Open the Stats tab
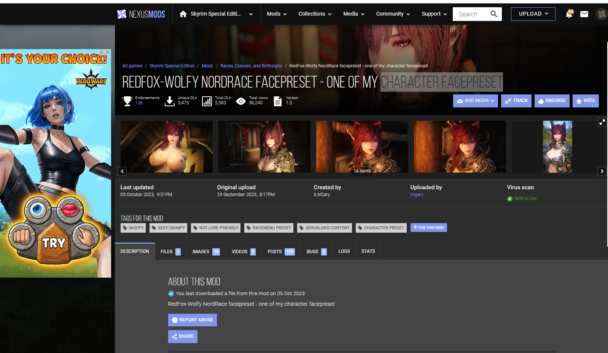608x353 pixels. [368, 251]
